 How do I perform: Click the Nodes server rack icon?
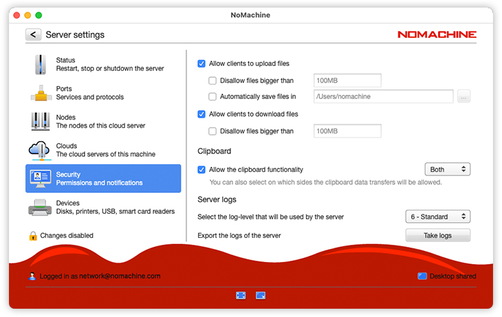point(41,122)
